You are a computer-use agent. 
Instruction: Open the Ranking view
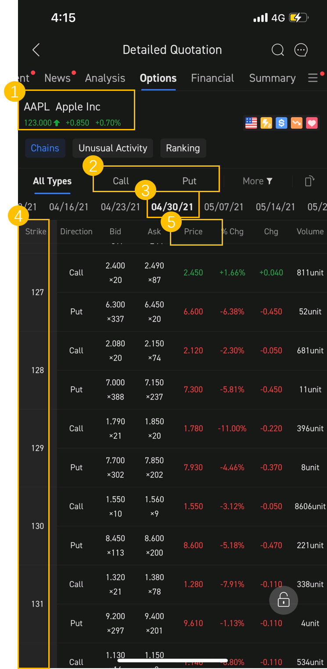(183, 148)
